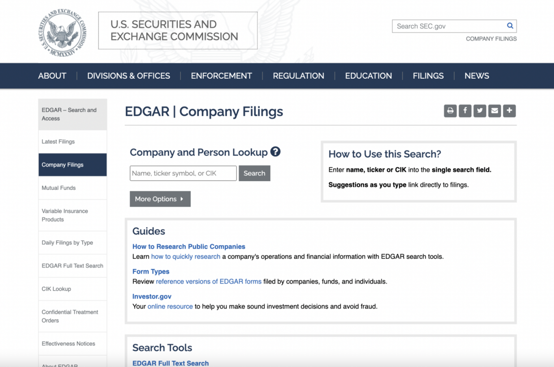The height and width of the screenshot is (367, 554).
Task: Open Variable Insurance Products in the sidebar
Action: (x=72, y=215)
